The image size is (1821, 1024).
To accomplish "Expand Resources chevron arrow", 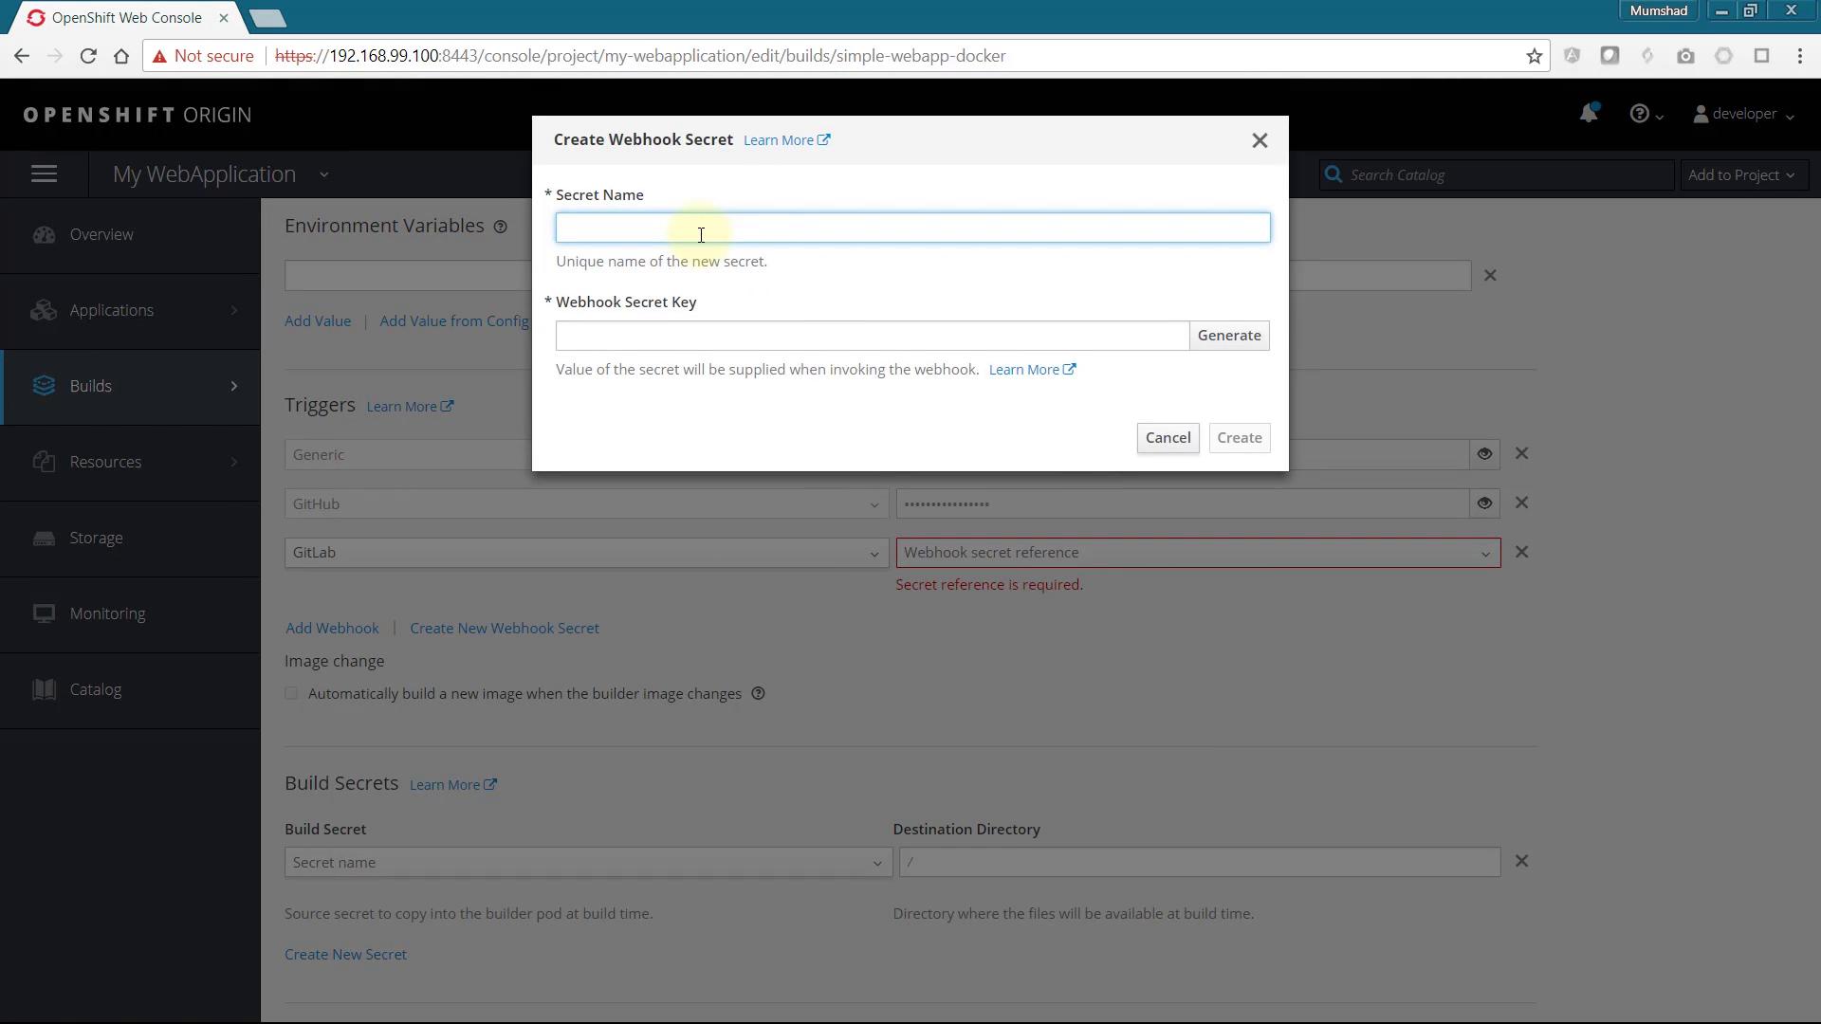I will [x=234, y=463].
